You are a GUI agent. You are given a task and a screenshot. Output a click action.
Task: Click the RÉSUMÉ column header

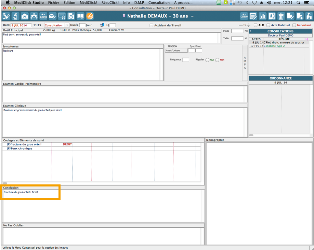pyautogui.click(x=284, y=39)
